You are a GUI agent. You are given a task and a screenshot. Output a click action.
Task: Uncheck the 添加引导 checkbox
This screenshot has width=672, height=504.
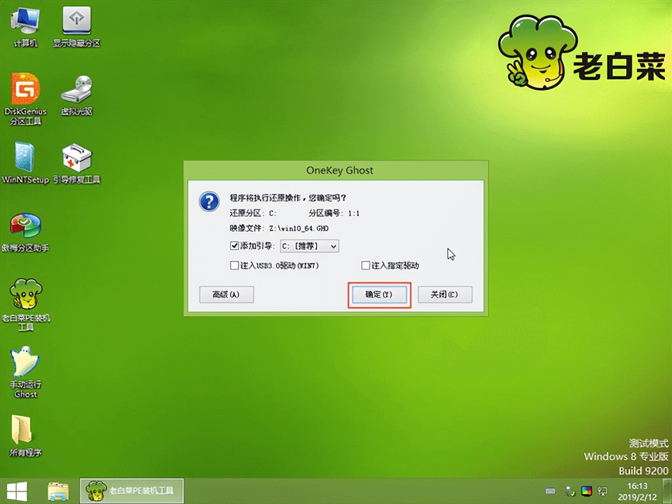pos(234,245)
